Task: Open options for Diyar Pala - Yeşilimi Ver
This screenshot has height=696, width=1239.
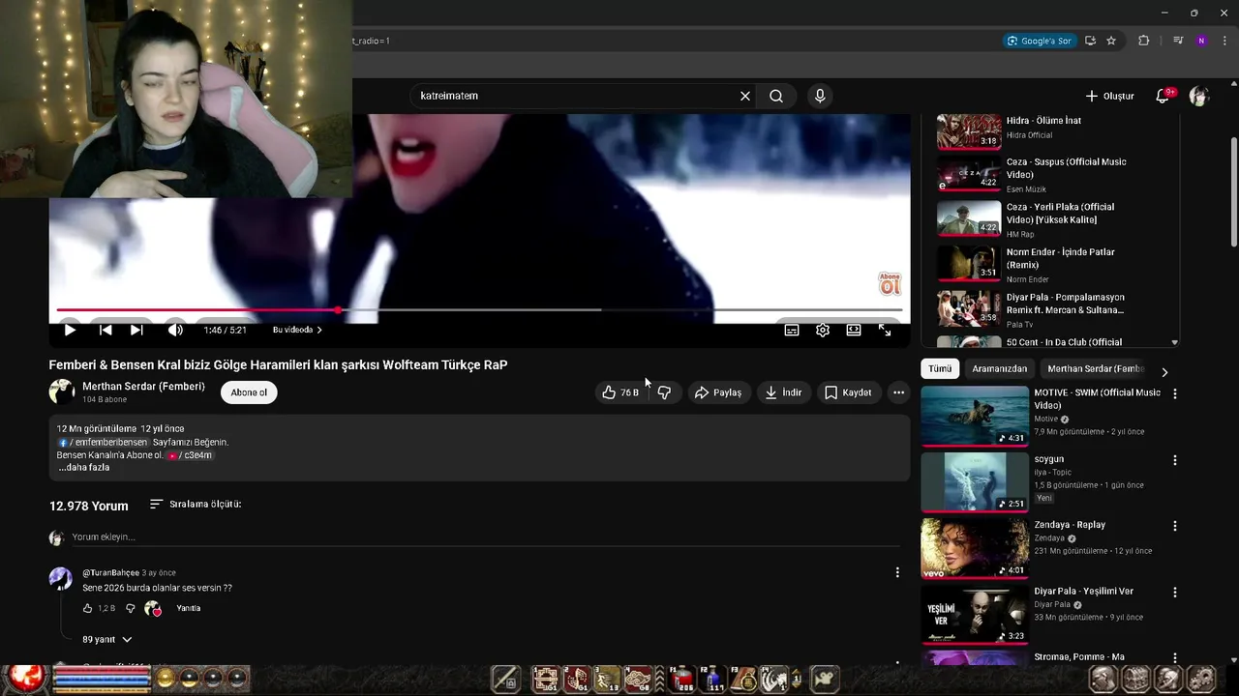Action: click(x=1175, y=592)
